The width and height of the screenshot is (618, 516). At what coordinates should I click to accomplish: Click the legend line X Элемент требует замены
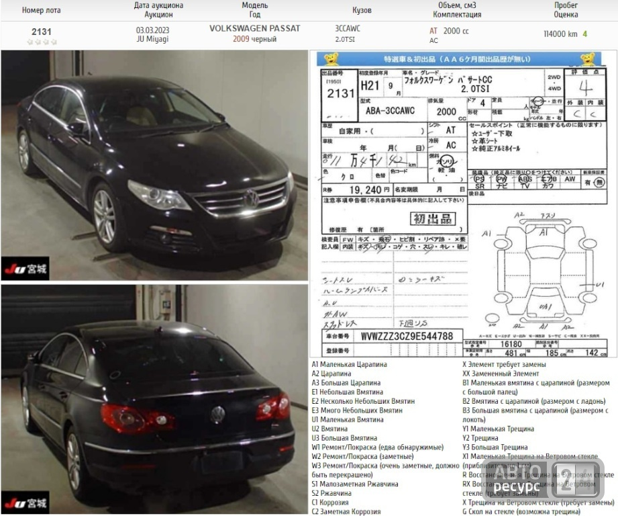(504, 365)
